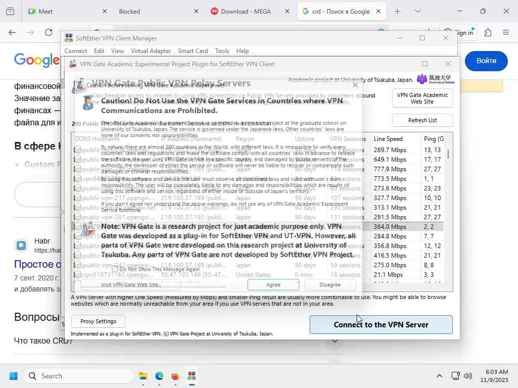Sort by Ping column header

pos(434,139)
